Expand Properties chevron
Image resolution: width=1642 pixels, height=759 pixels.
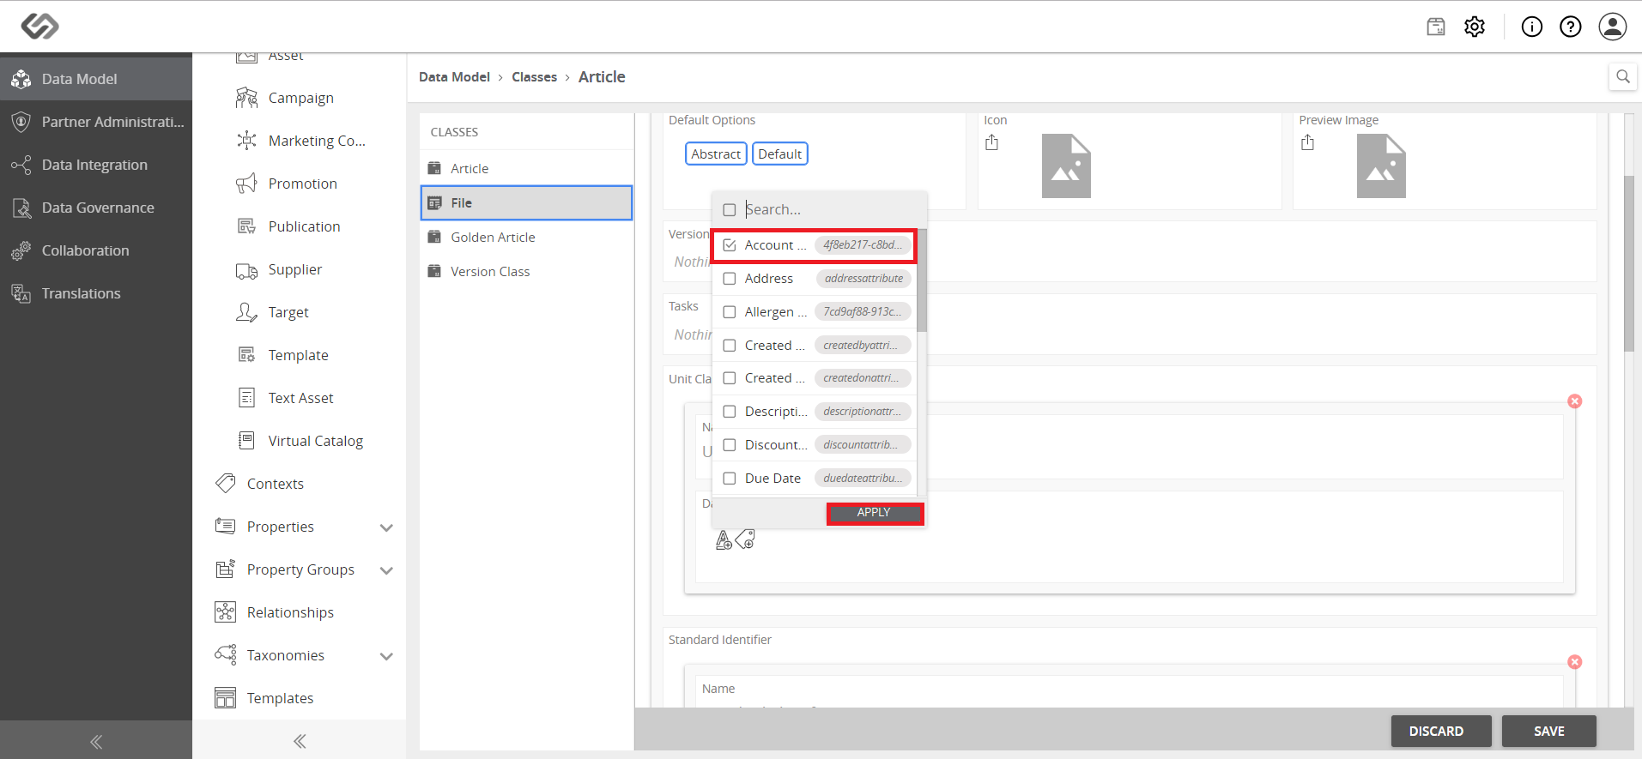tap(386, 527)
